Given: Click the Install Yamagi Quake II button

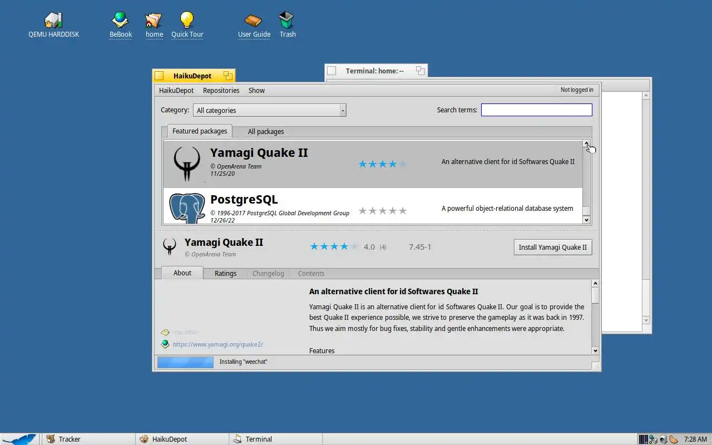Looking at the screenshot, I should [x=553, y=248].
